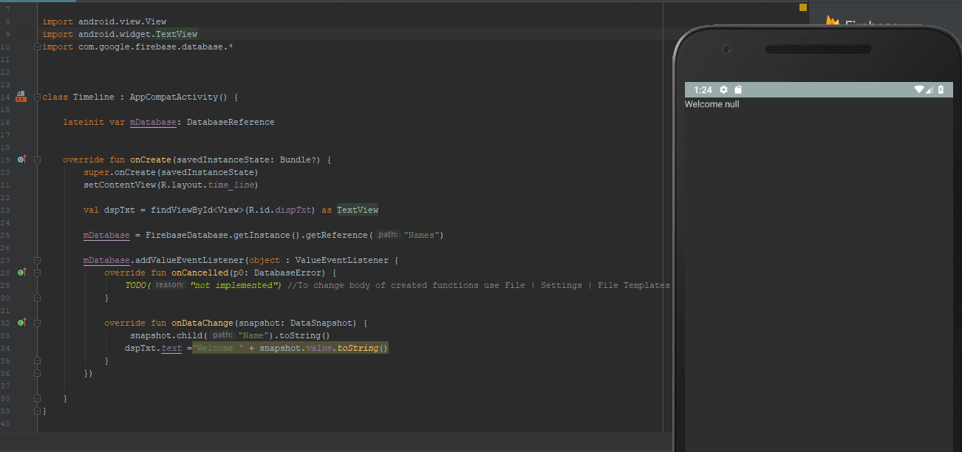Image resolution: width=962 pixels, height=452 pixels.
Task: Collapse the onDataChange function fold marker
Action: [x=38, y=323]
